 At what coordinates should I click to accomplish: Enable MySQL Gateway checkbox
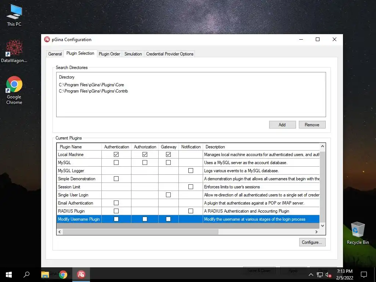(x=168, y=163)
